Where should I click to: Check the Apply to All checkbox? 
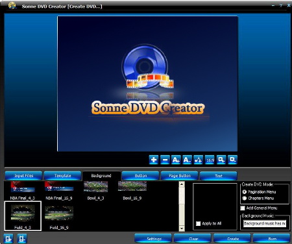198,223
